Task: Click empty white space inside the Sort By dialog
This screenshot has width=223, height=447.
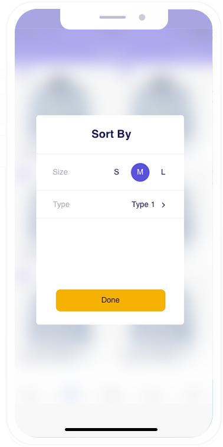Action: [x=110, y=254]
